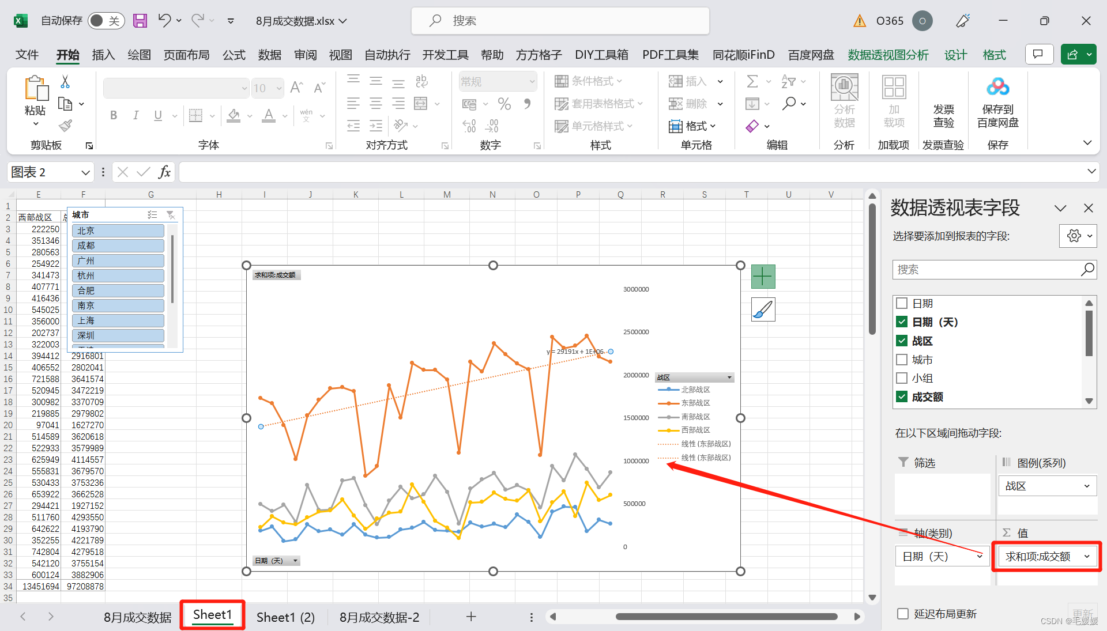Click the Increase font size icon
This screenshot has width=1107, height=631.
tap(296, 88)
